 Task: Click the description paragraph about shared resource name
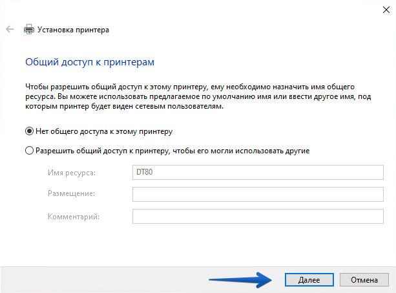point(194,96)
